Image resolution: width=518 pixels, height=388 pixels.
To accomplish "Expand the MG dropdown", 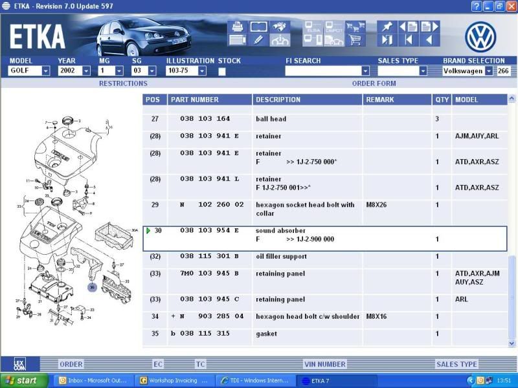I will [x=119, y=70].
